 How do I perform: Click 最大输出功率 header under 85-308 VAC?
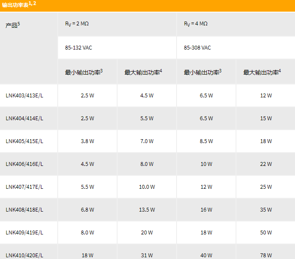pos(262,72)
